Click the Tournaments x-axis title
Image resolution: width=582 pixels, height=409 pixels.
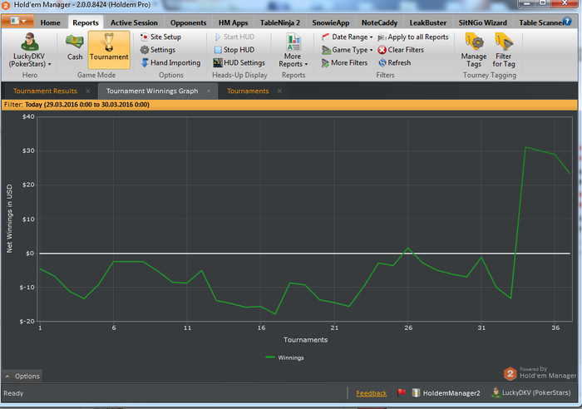(305, 340)
